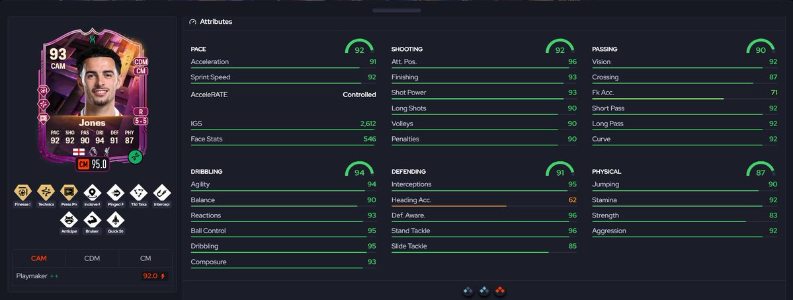Click the Penalties attribute row
This screenshot has height=300, width=793.
click(x=484, y=139)
